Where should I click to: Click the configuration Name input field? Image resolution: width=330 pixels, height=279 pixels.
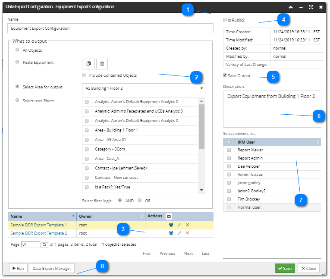coord(110,28)
